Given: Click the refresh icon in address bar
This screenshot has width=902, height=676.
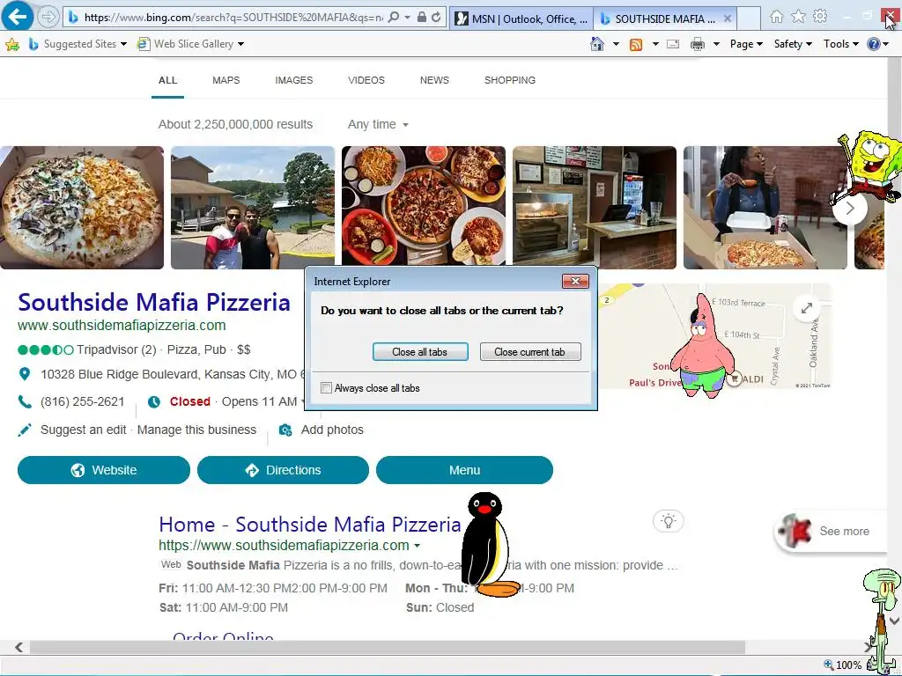Looking at the screenshot, I should (436, 18).
